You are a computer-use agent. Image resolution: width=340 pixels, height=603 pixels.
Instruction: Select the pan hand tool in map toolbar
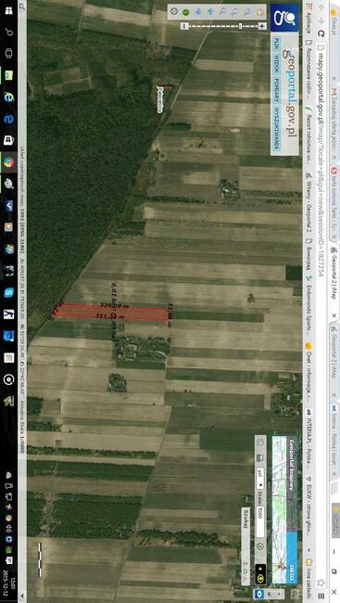coord(261,12)
